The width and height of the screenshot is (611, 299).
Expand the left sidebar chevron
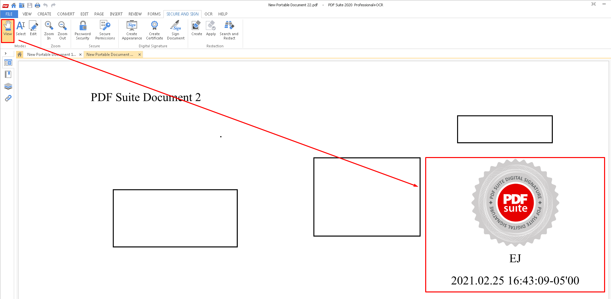coord(6,53)
